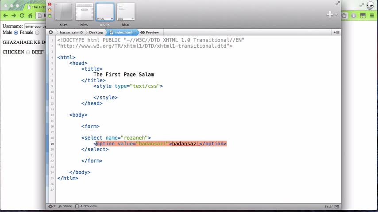The width and height of the screenshot is (378, 212).
Task: Click the </select> closing tag
Action: (95, 149)
